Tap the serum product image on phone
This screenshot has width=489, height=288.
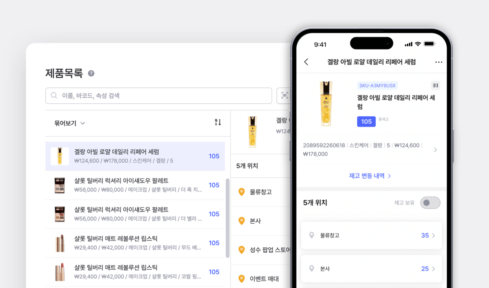pos(326,104)
